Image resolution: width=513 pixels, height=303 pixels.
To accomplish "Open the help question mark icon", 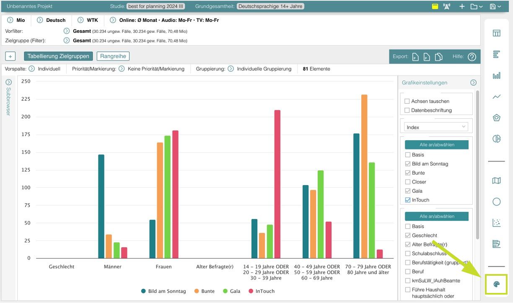I will click(472, 57).
